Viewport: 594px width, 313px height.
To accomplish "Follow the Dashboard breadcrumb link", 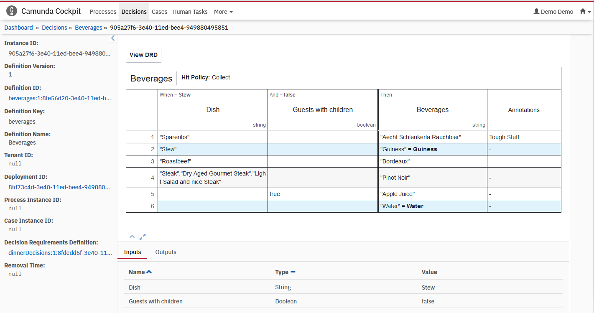I will [x=18, y=28].
